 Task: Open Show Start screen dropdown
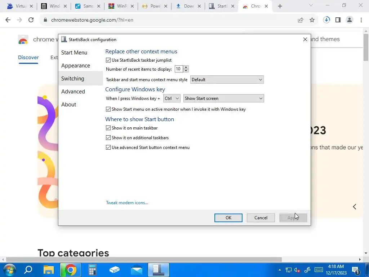tap(223, 98)
